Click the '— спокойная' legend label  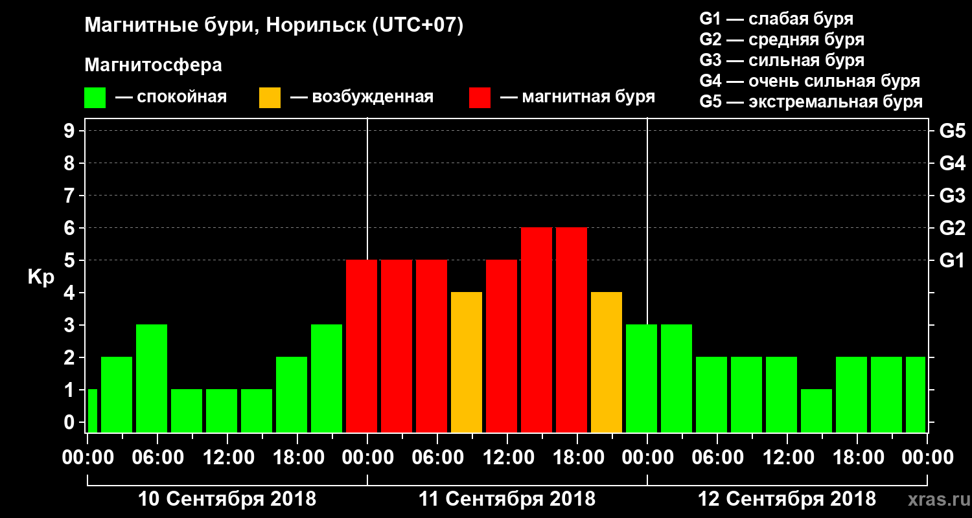pyautogui.click(x=171, y=97)
